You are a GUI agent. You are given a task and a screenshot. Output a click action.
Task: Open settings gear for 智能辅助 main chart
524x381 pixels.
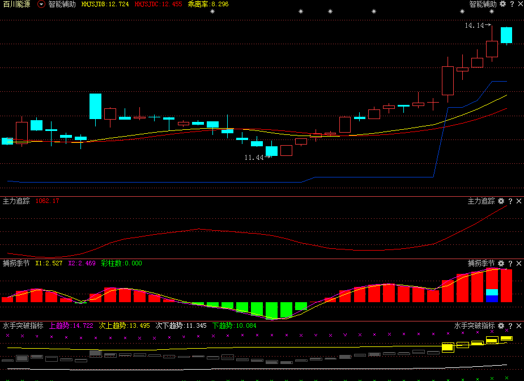point(502,4)
